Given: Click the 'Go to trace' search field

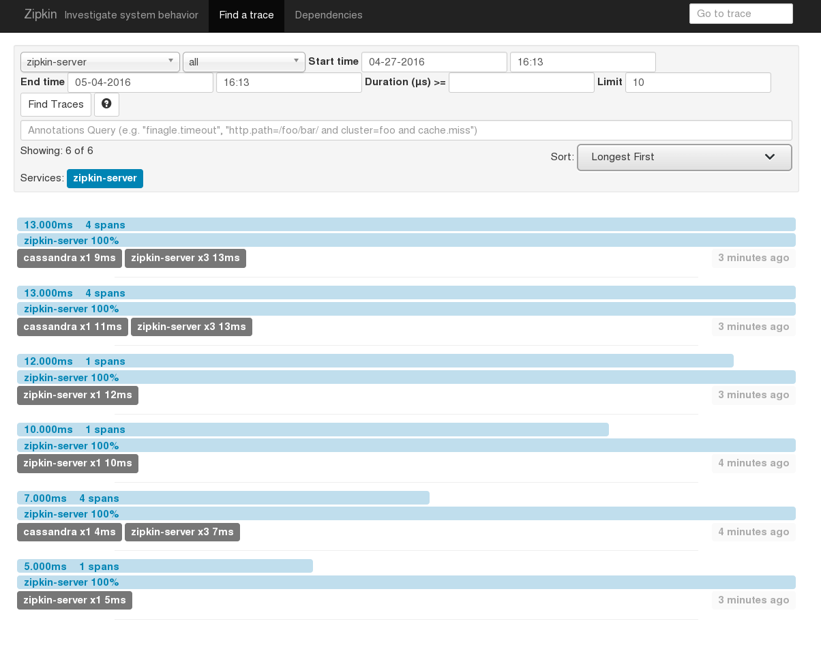Looking at the screenshot, I should click(x=741, y=13).
